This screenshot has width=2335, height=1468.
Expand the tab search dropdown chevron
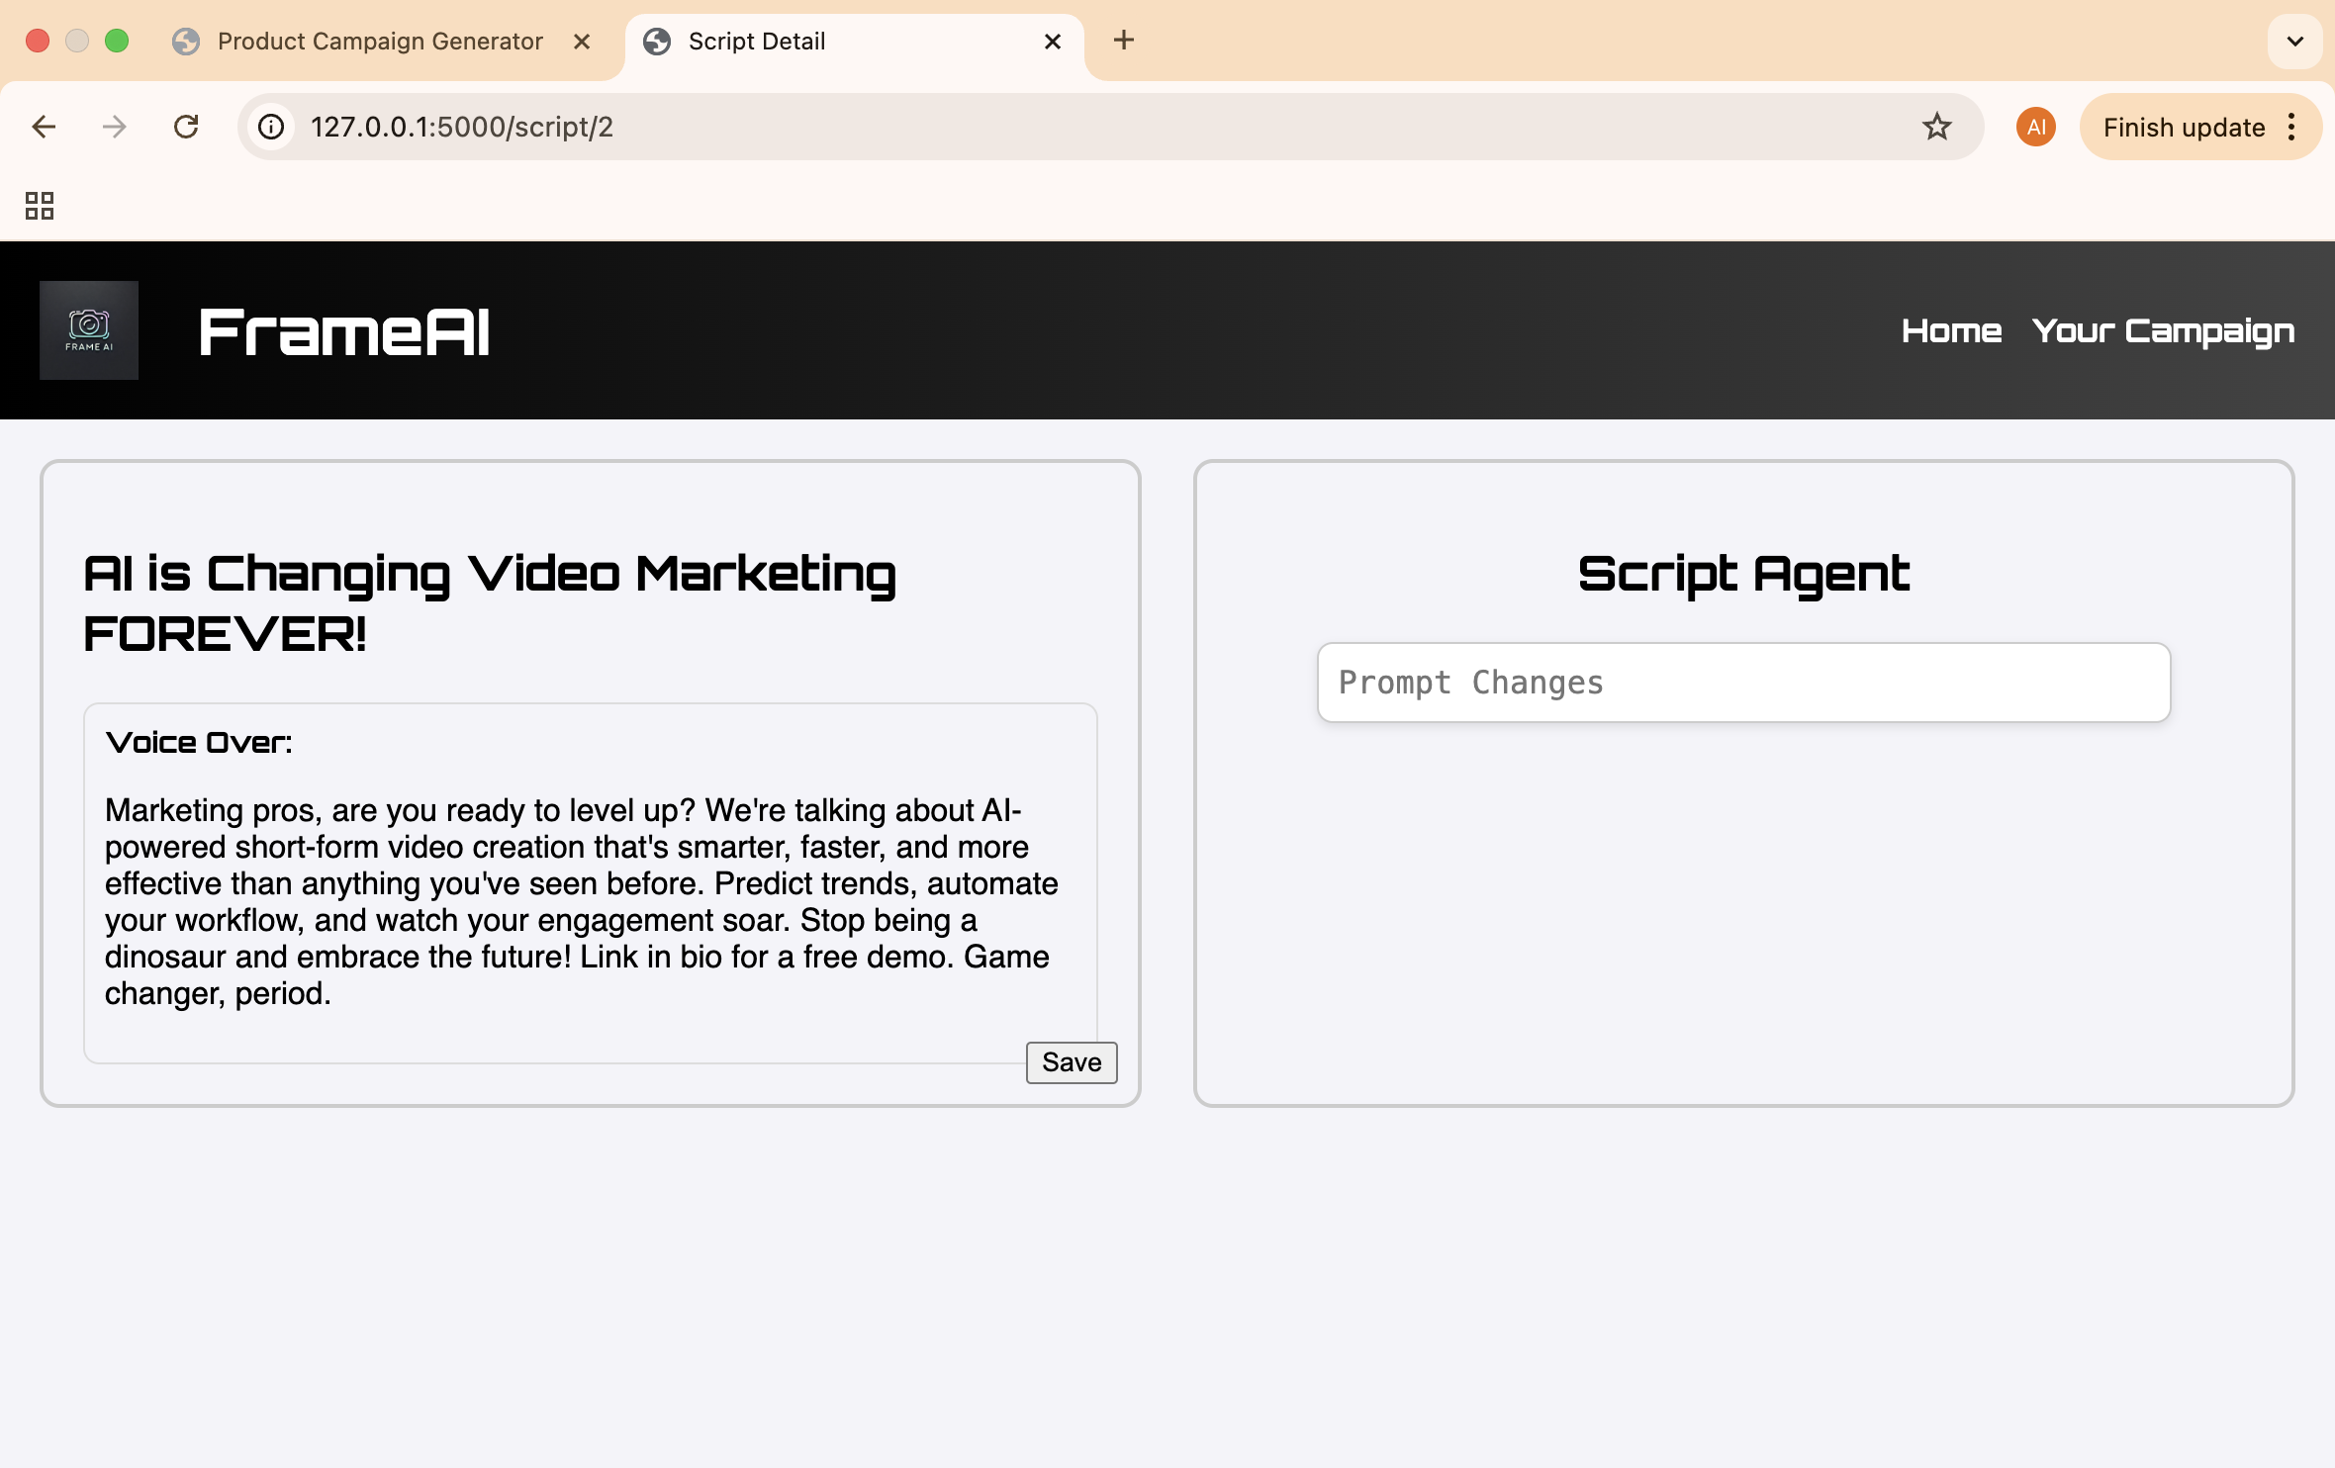tap(2294, 42)
